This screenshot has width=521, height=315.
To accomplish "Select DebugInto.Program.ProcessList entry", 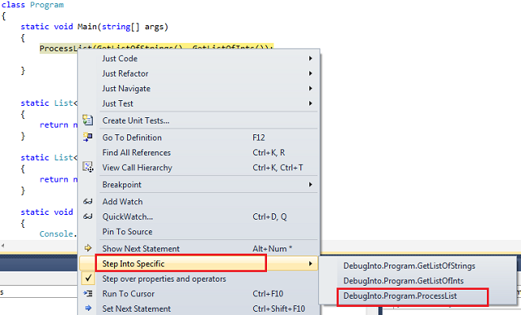I will tap(400, 295).
